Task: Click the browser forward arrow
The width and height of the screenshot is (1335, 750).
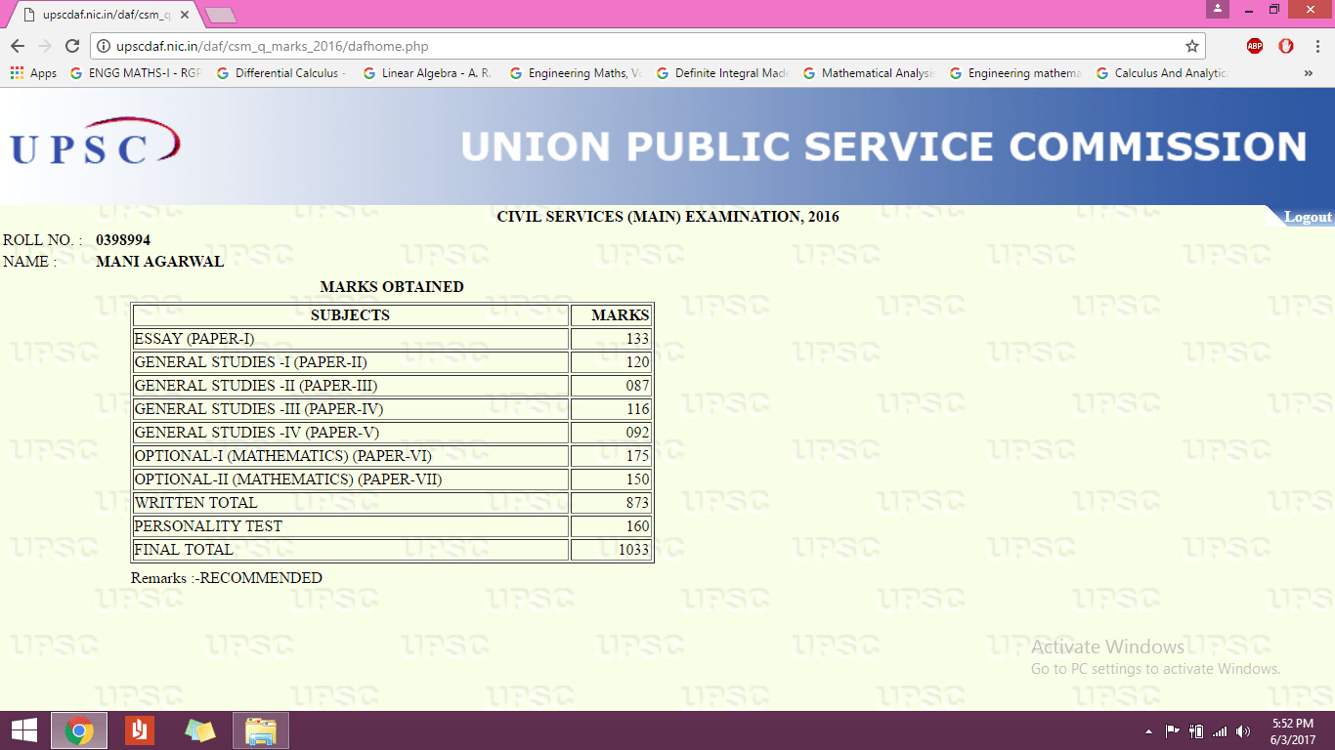Action: point(45,46)
